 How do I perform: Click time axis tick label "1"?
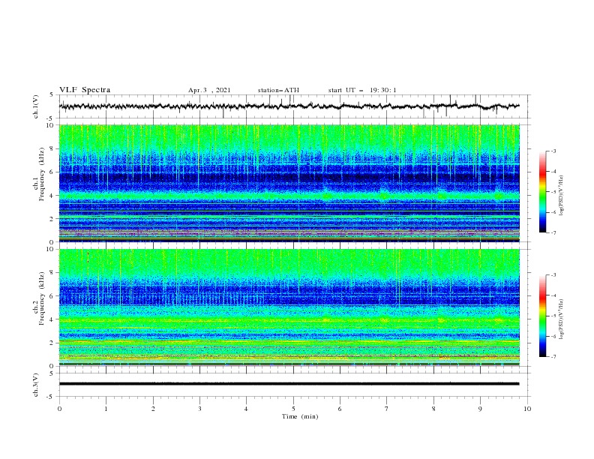tap(106, 409)
